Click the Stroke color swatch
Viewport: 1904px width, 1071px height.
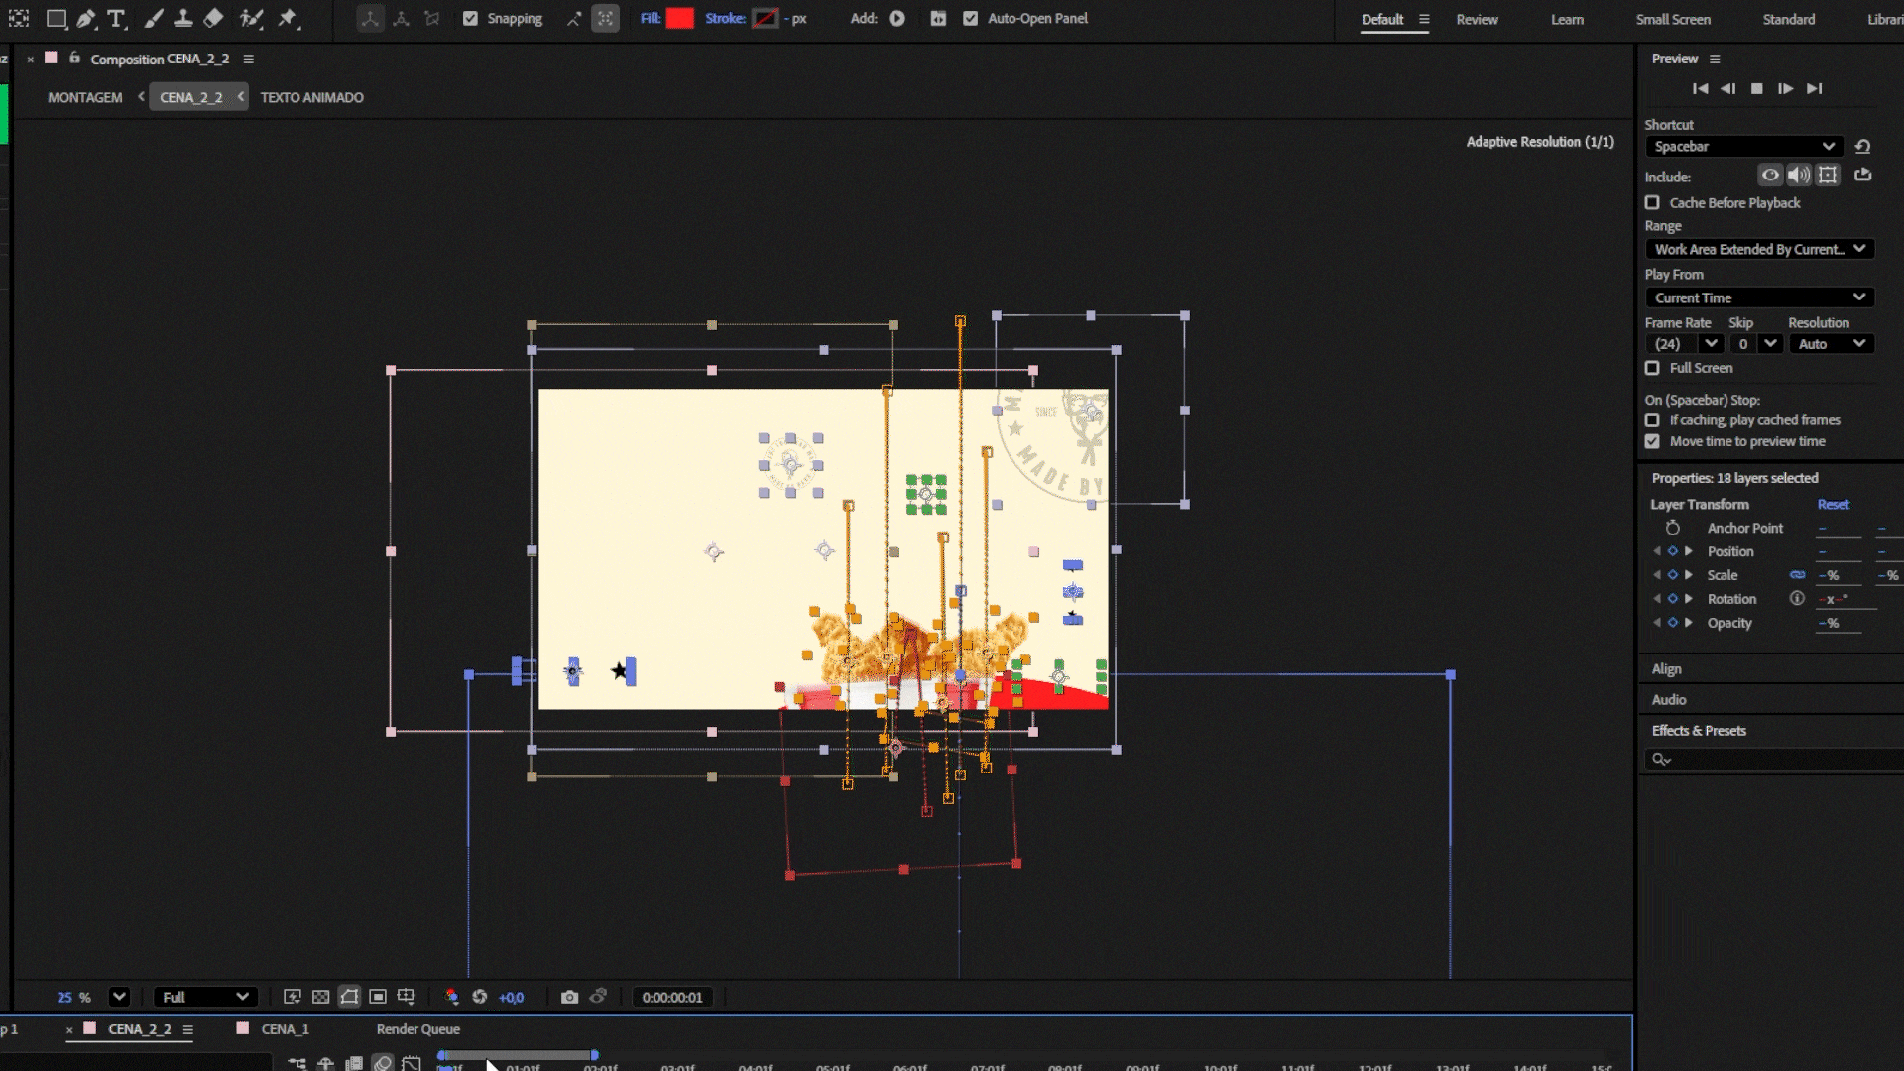click(x=766, y=18)
